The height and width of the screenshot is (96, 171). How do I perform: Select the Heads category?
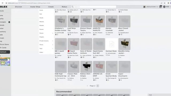pos(41,18)
